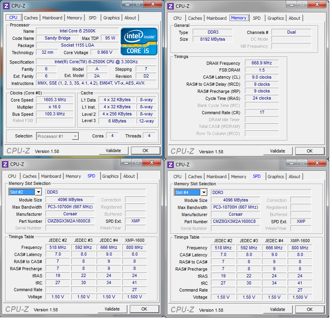Viewport: 332px width, 320px height.
Task: Select CPU tab in top-left CPU window
Action: click(13, 17)
